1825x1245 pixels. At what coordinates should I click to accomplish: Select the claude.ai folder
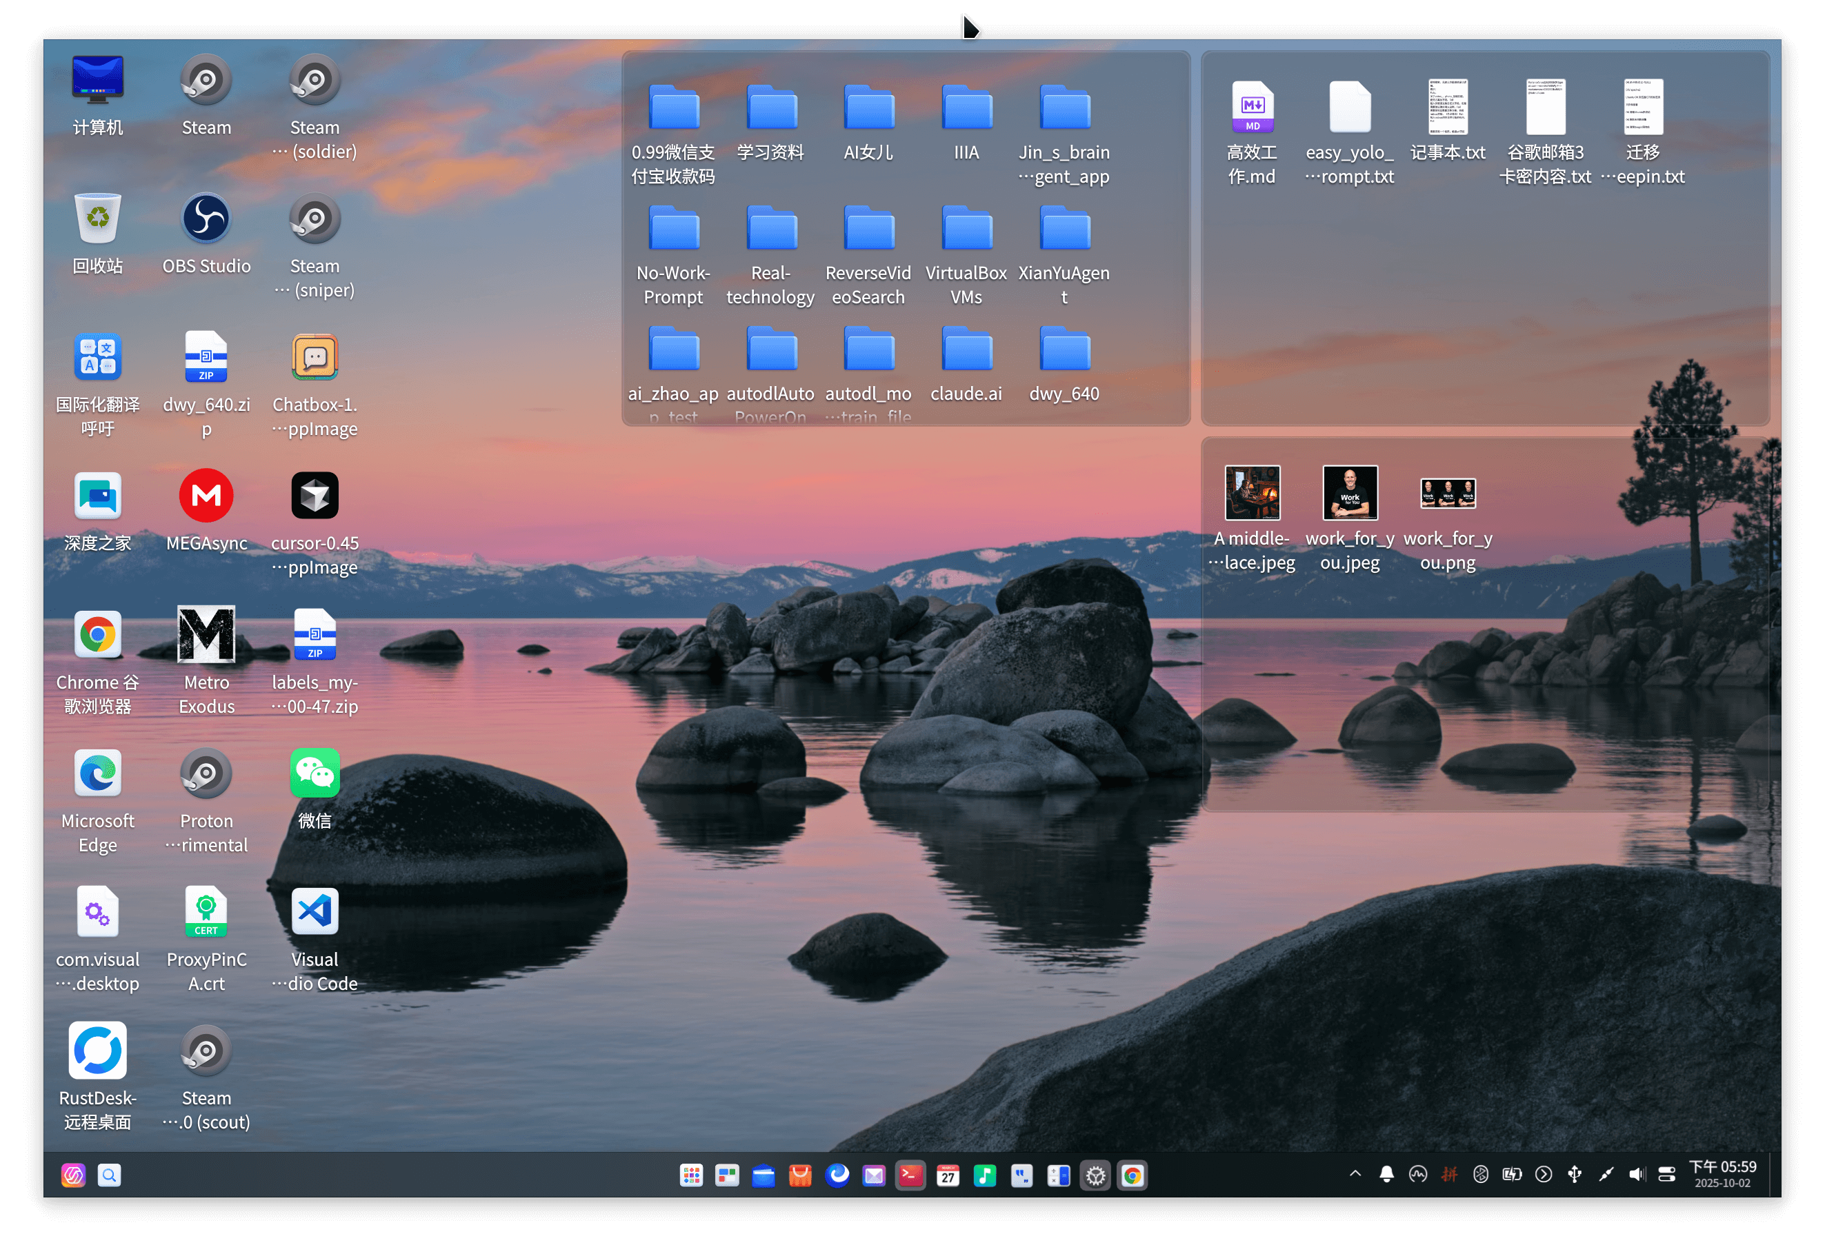pyautogui.click(x=968, y=350)
